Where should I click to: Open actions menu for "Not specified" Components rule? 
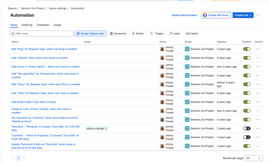(x=258, y=75)
